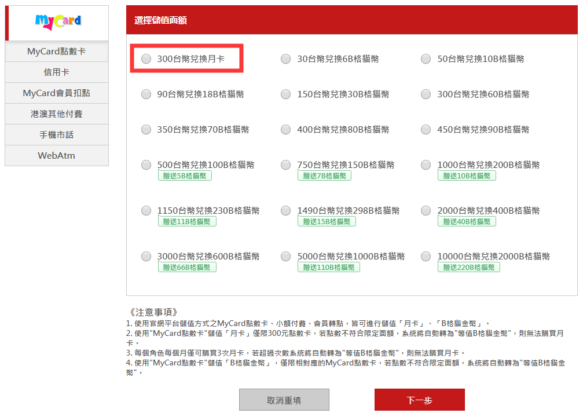Screen dimensions: 583x417
Task: Click the 贈送11B格貓幣 bonus badge
Action: pyautogui.click(x=187, y=221)
